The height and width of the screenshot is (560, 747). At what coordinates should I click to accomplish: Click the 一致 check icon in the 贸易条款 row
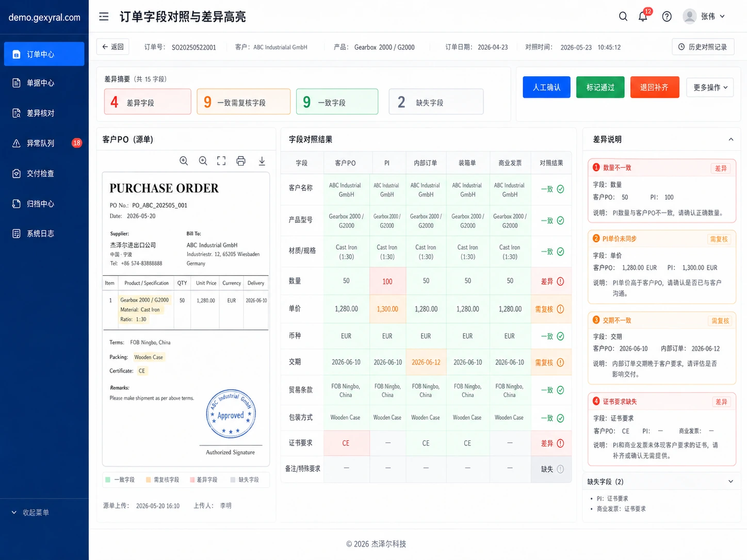[x=560, y=390]
